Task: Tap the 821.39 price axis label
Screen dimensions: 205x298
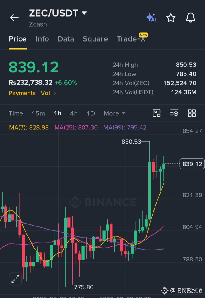Action: click(192, 195)
